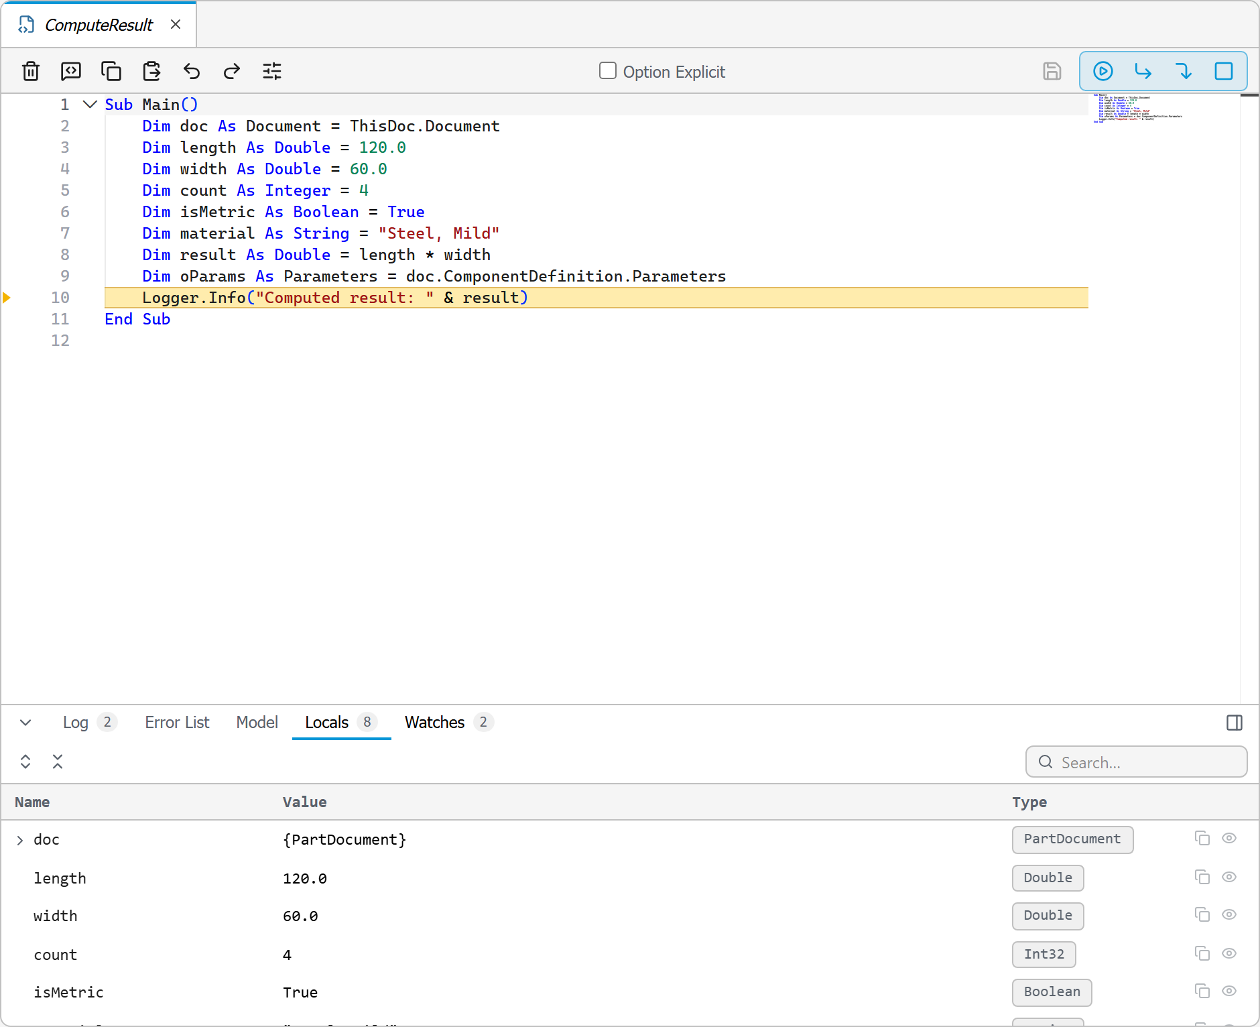The height and width of the screenshot is (1027, 1260).
Task: Copy the doc variable value
Action: pos(1202,839)
